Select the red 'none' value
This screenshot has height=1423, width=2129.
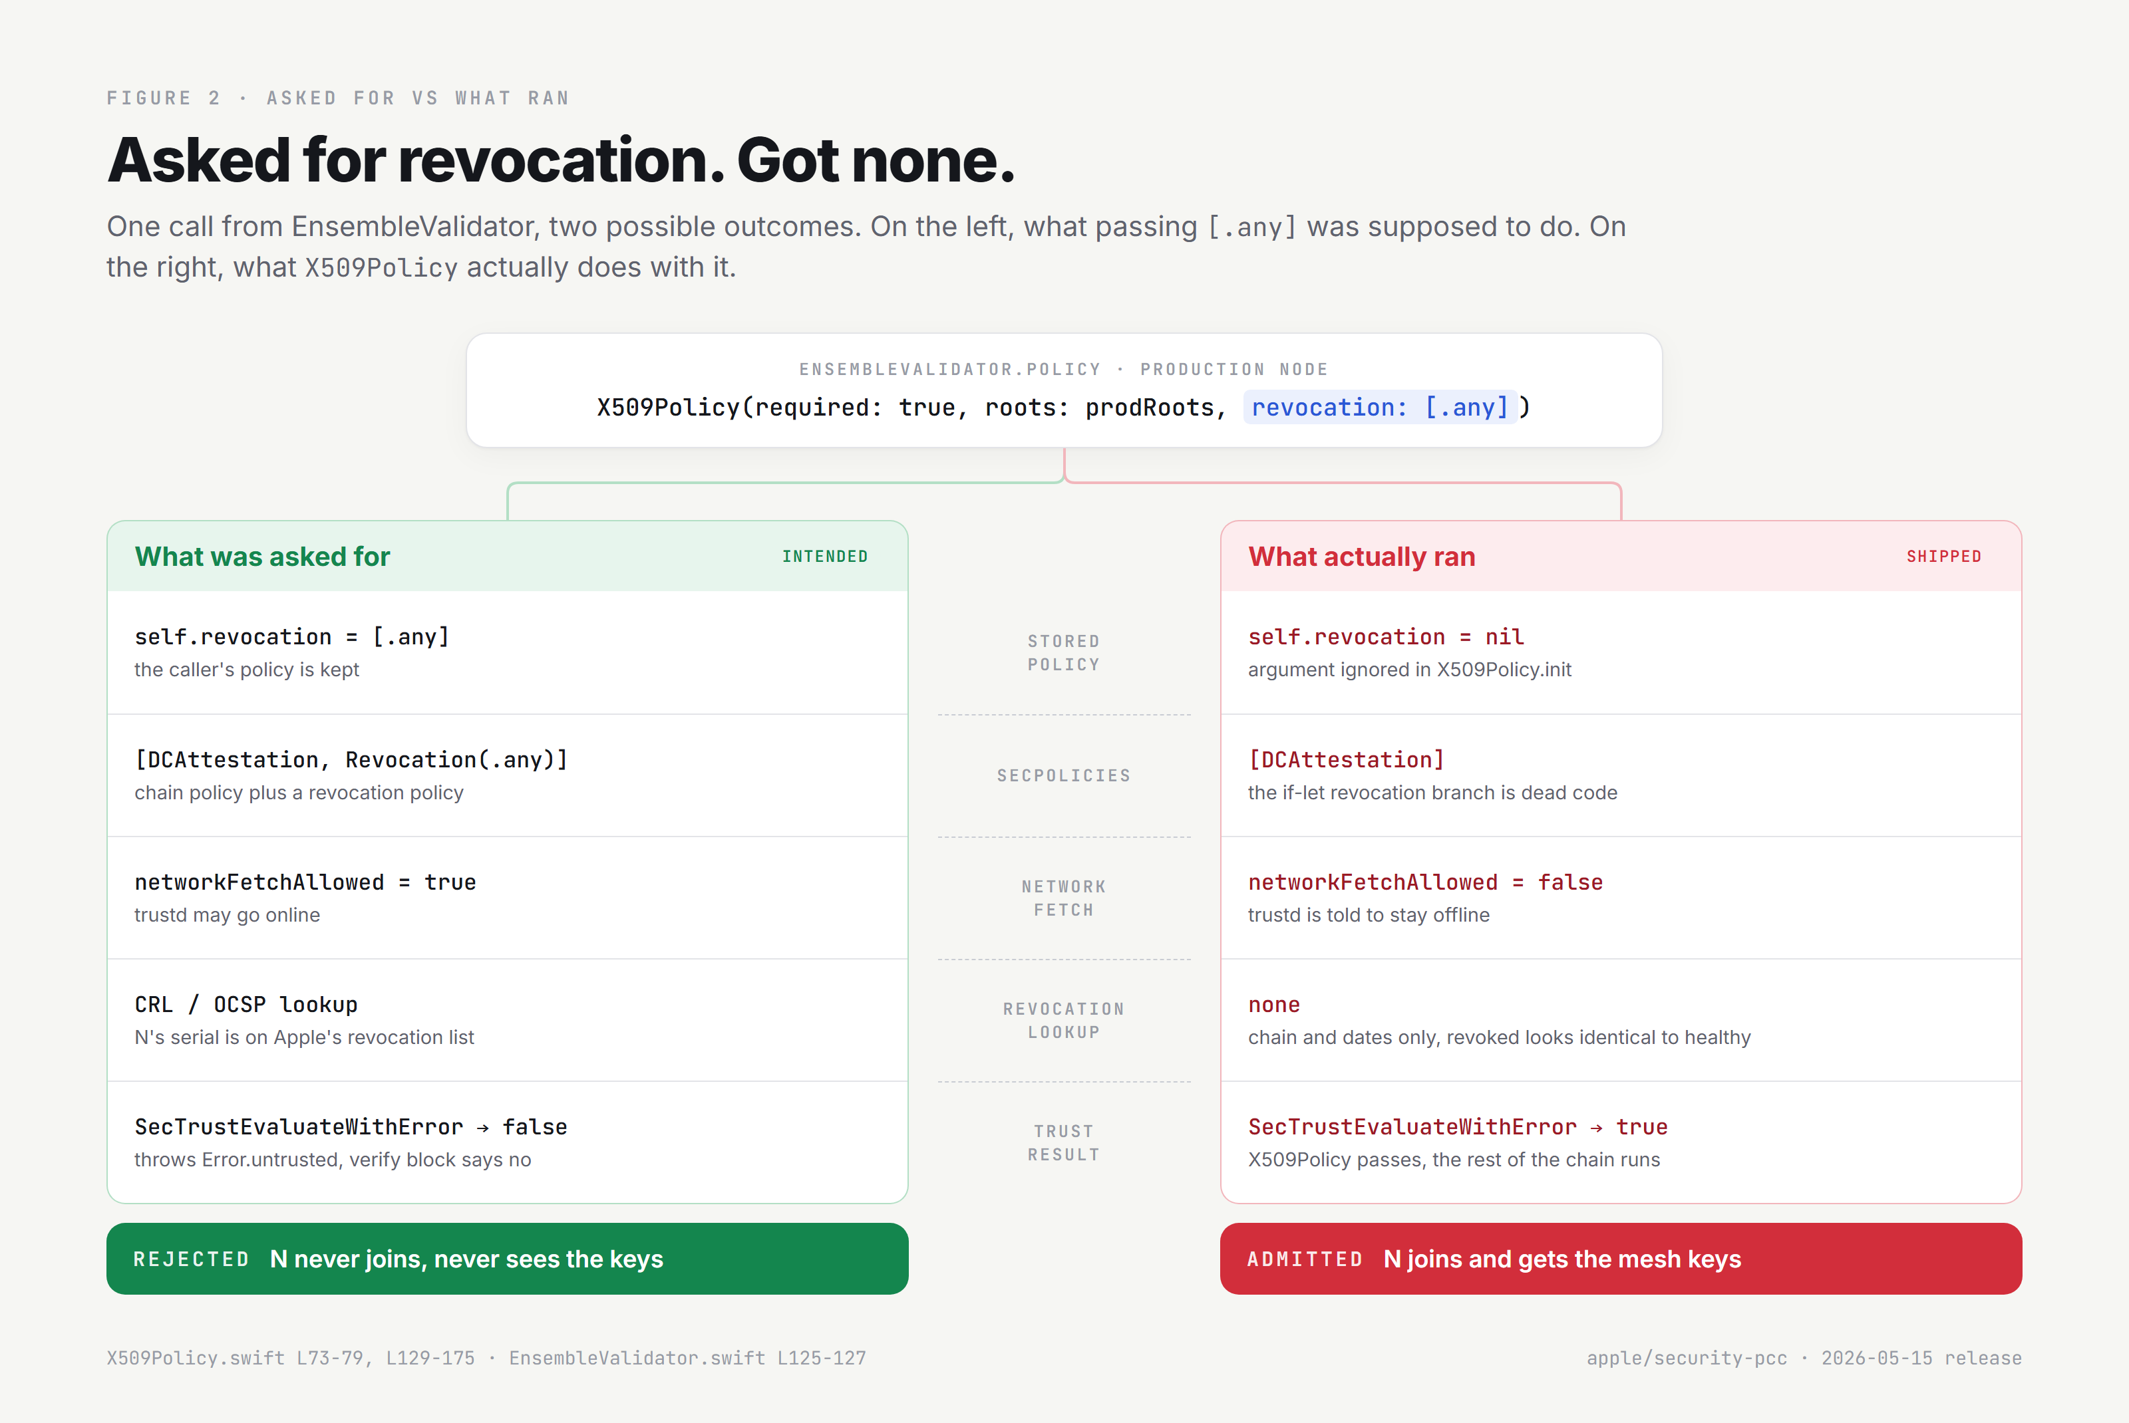(1274, 1005)
